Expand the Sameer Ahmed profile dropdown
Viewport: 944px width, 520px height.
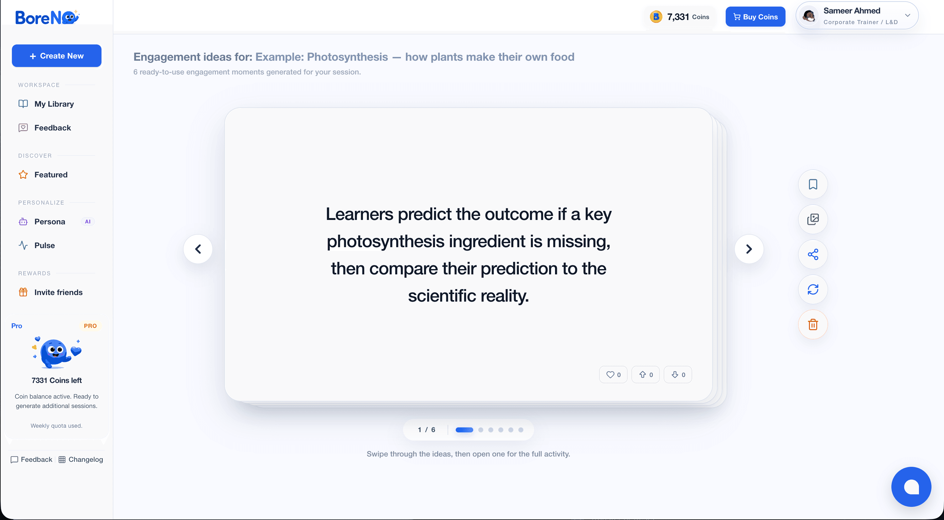907,15
